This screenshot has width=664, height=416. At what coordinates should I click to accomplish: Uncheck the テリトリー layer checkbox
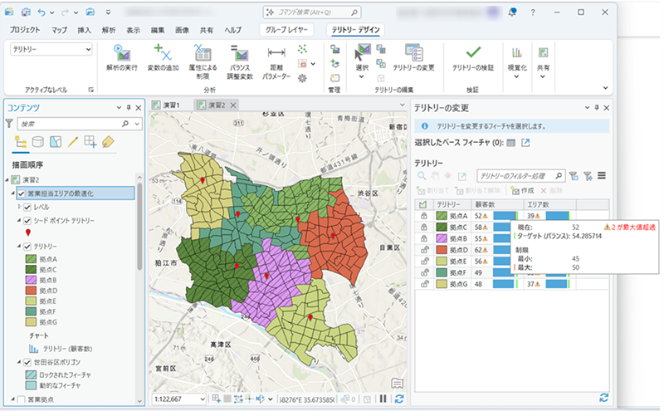point(28,247)
